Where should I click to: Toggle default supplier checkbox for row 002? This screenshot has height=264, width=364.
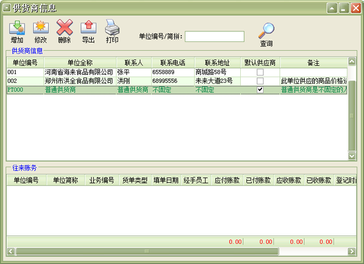pyautogui.click(x=260, y=81)
